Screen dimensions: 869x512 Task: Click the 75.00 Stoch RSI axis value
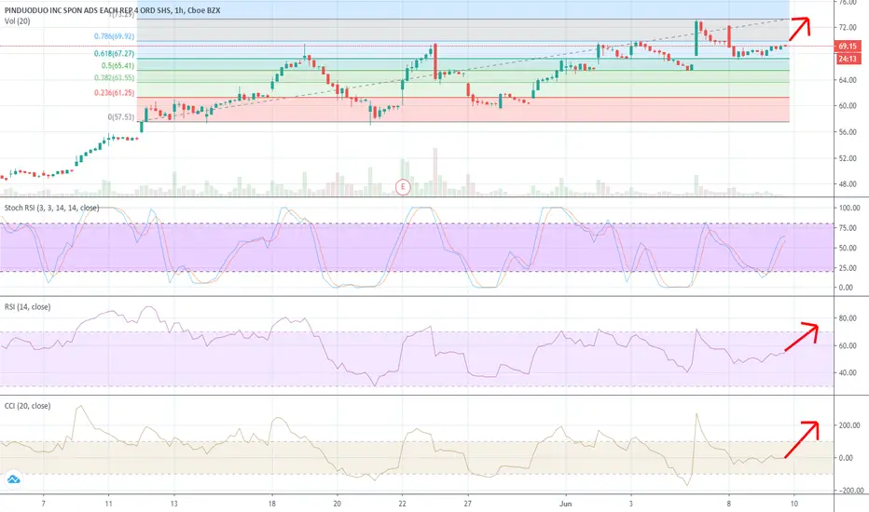tap(849, 228)
